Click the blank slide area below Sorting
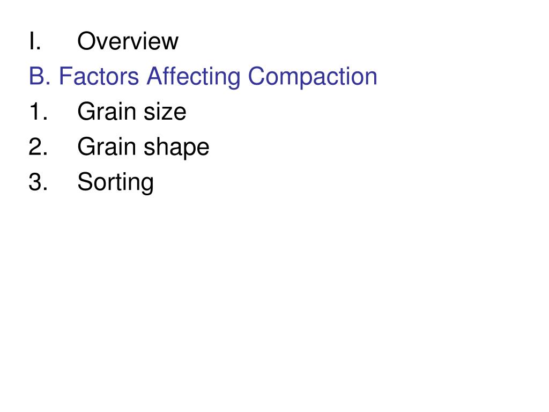Image resolution: width=549 pixels, height=412 pixels. click(x=274, y=298)
